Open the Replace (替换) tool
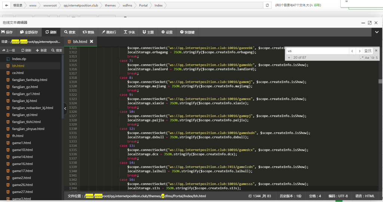The height and width of the screenshot is (202, 383). (x=88, y=32)
